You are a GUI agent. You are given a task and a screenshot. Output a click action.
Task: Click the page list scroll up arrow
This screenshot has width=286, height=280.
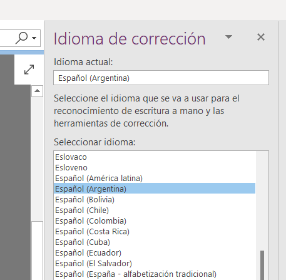37,91
